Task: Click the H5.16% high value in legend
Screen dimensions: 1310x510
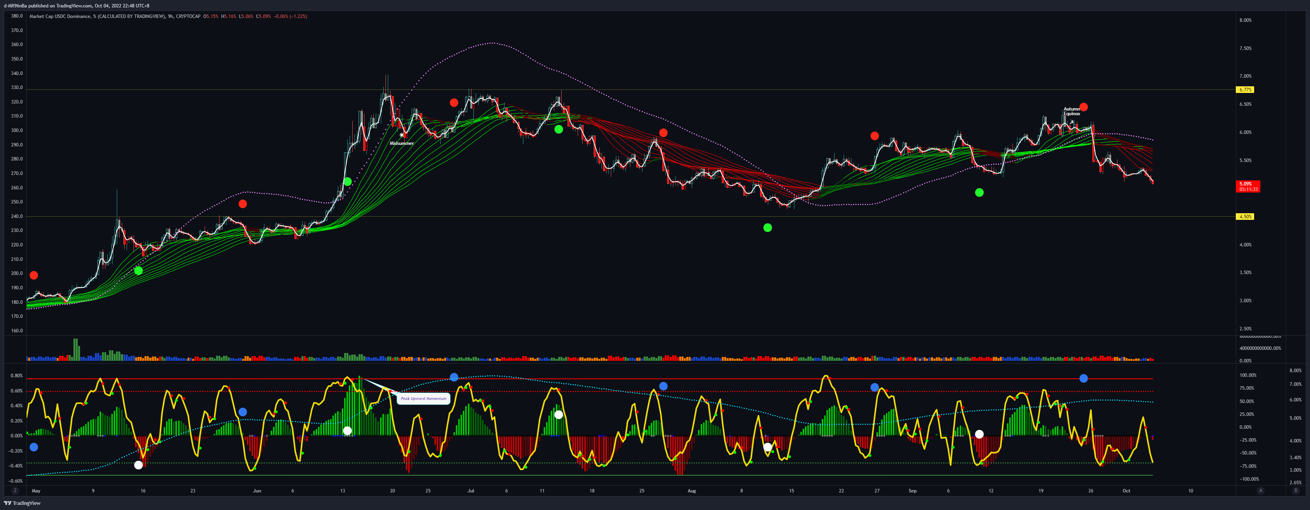Action: 228,16
